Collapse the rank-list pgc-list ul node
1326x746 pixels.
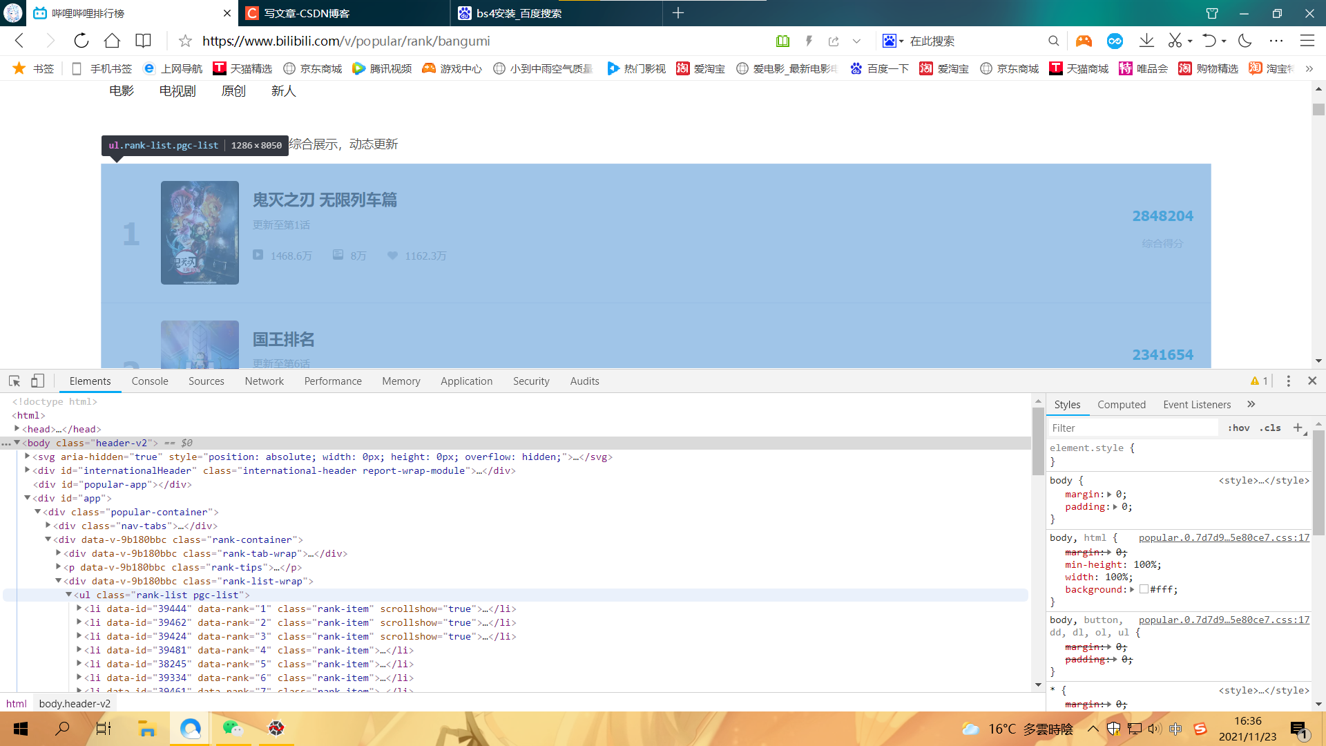point(69,595)
